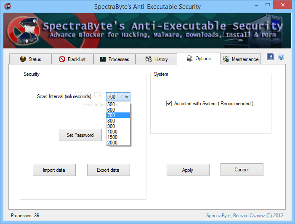Click Export data button
The image size is (295, 224).
(x=109, y=170)
